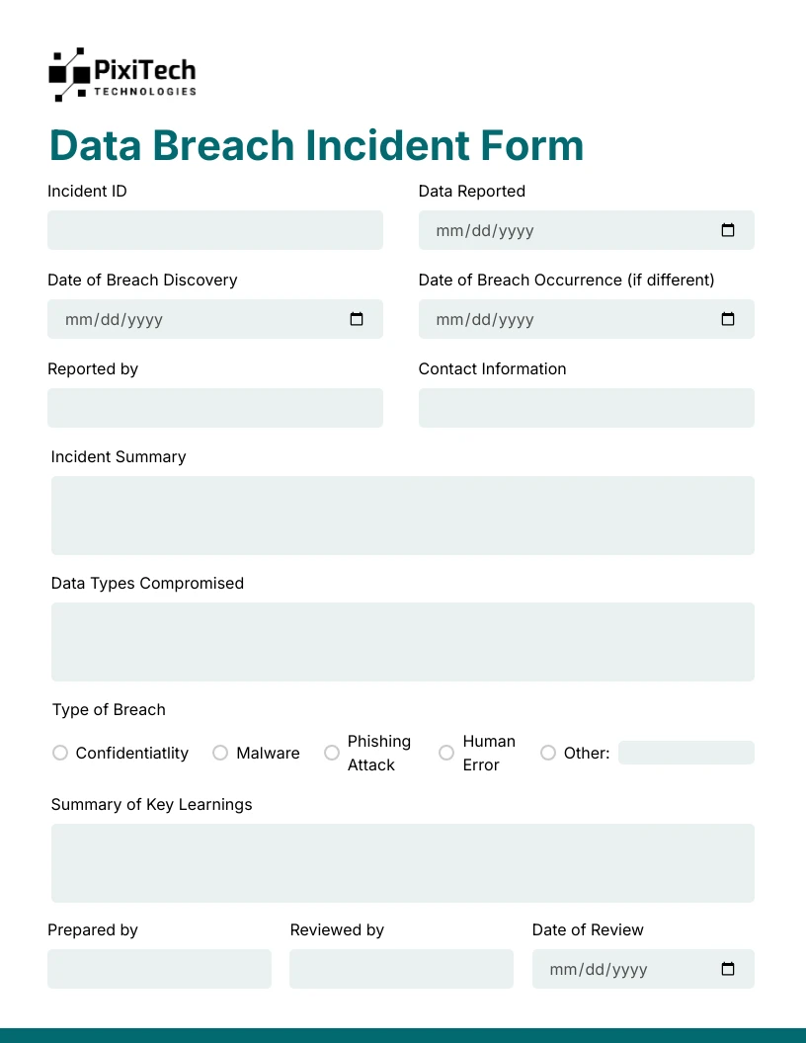The width and height of the screenshot is (806, 1043).
Task: Focus the Reported by text field
Action: 215,408
